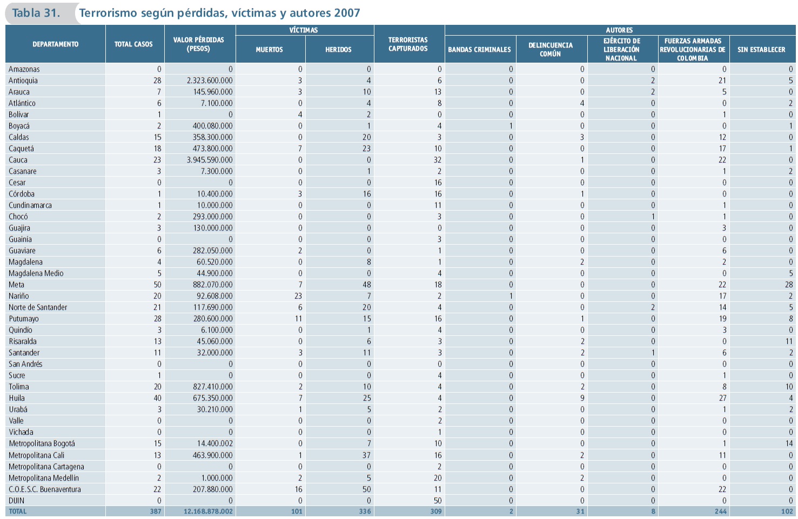Select the TERRORISTAS CAPTURADOS header

coord(408,44)
